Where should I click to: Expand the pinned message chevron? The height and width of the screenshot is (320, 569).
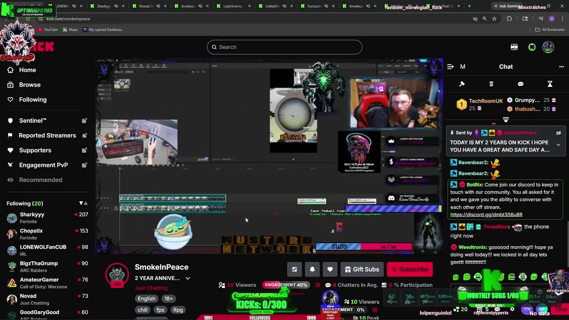pos(558,145)
